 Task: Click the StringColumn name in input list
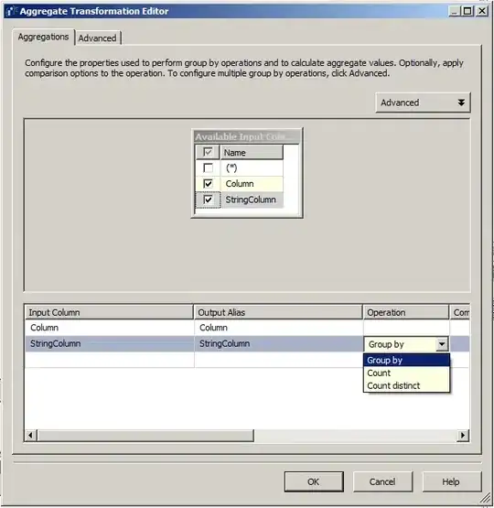(251, 200)
